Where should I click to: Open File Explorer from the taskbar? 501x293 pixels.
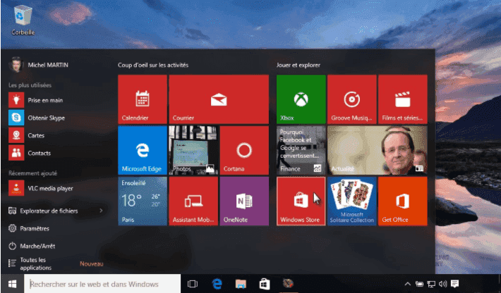(x=241, y=284)
